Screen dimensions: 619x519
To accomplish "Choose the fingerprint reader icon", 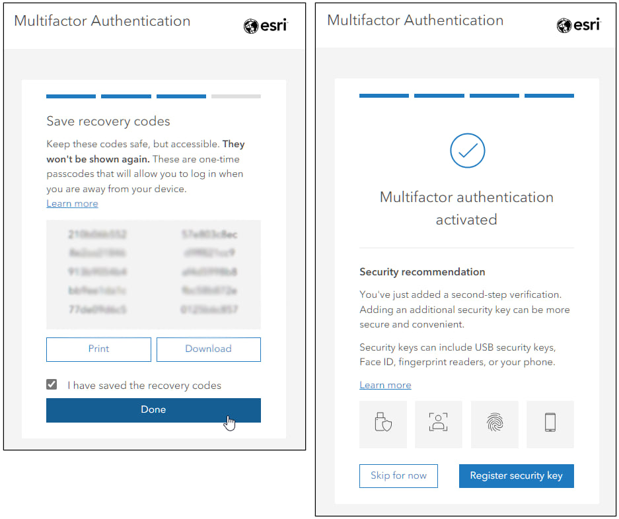I will click(494, 425).
